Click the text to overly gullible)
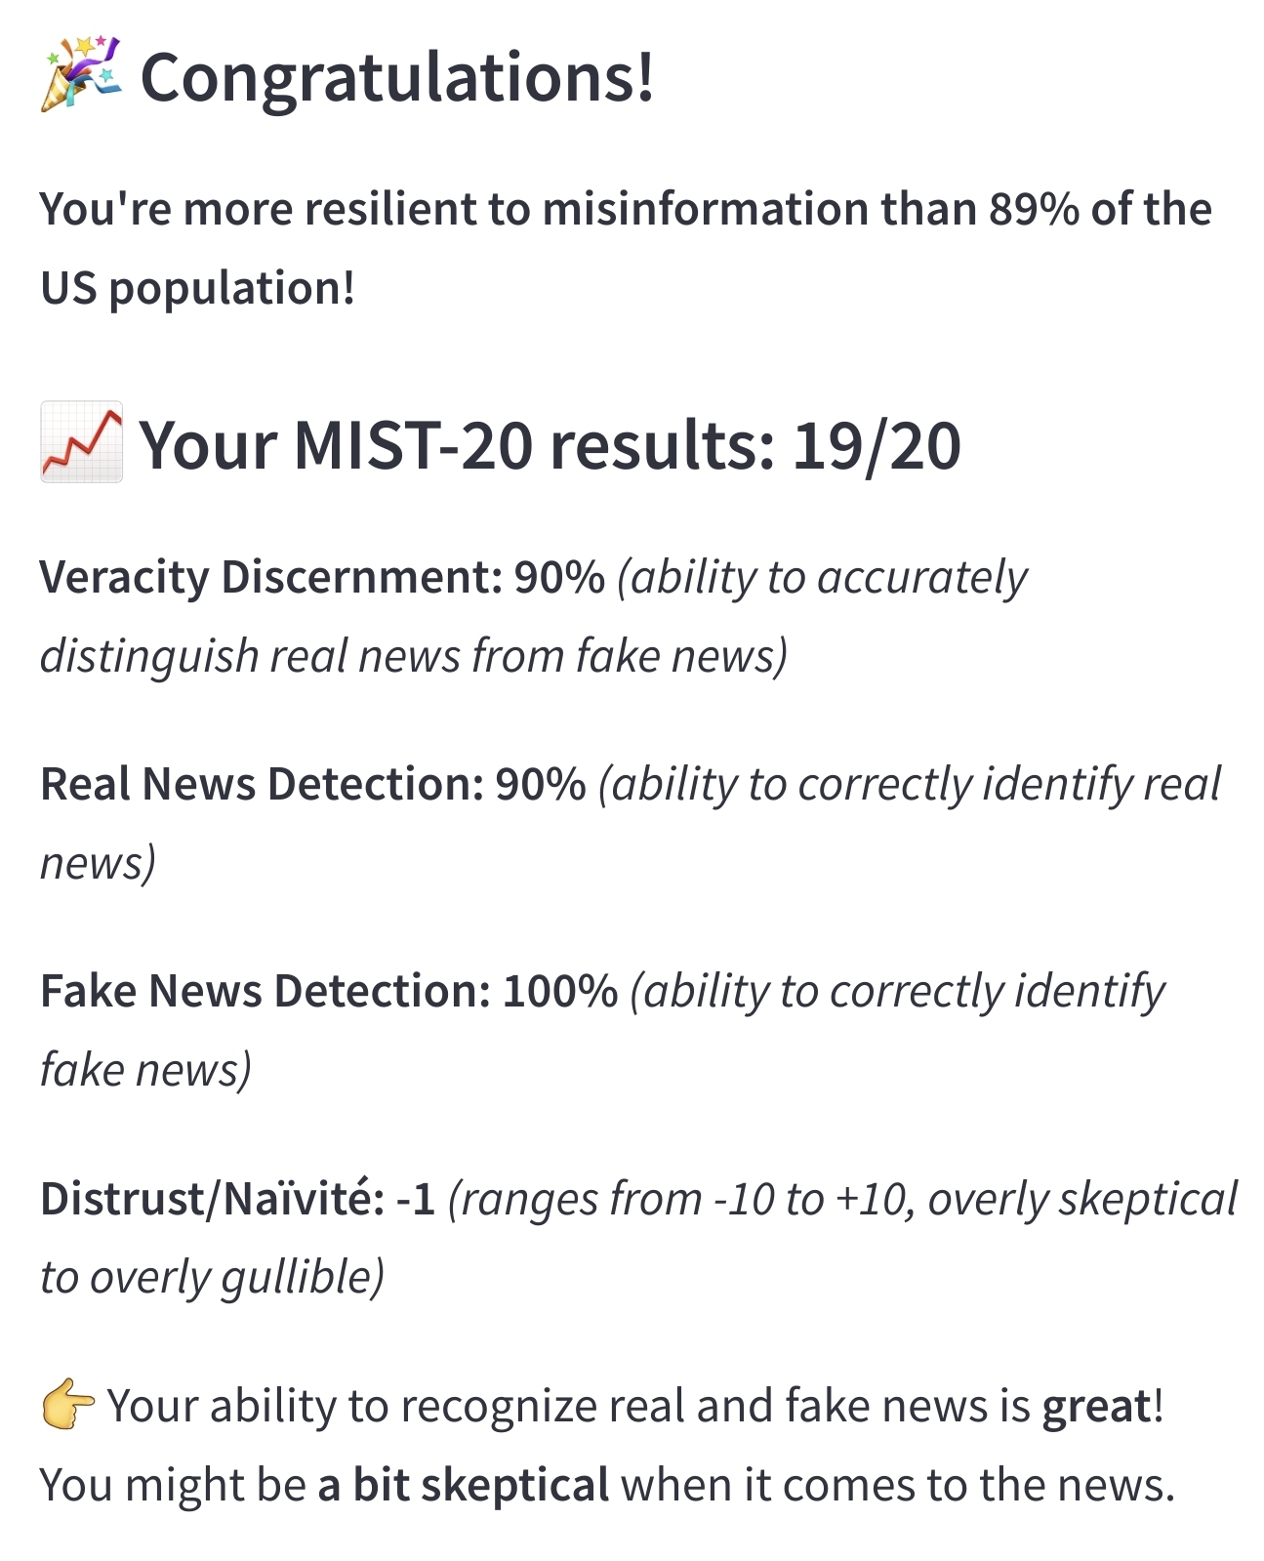This screenshot has width=1264, height=1561. pos(213,1277)
